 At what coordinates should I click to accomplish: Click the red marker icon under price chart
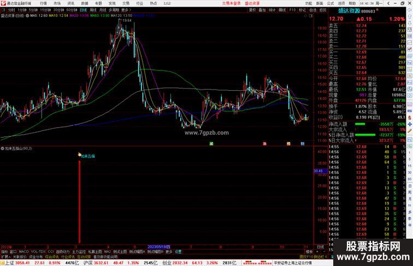(264, 144)
